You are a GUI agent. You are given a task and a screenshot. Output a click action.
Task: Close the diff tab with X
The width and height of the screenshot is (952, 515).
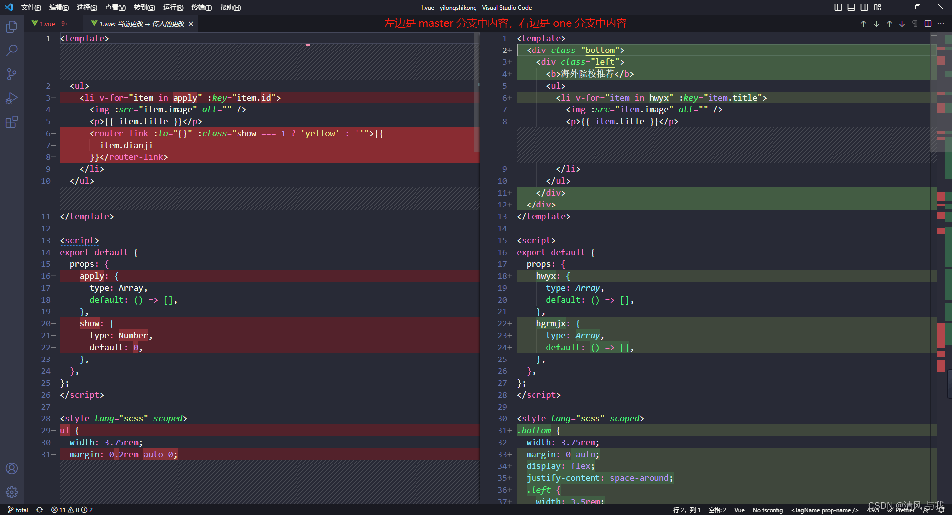point(191,24)
